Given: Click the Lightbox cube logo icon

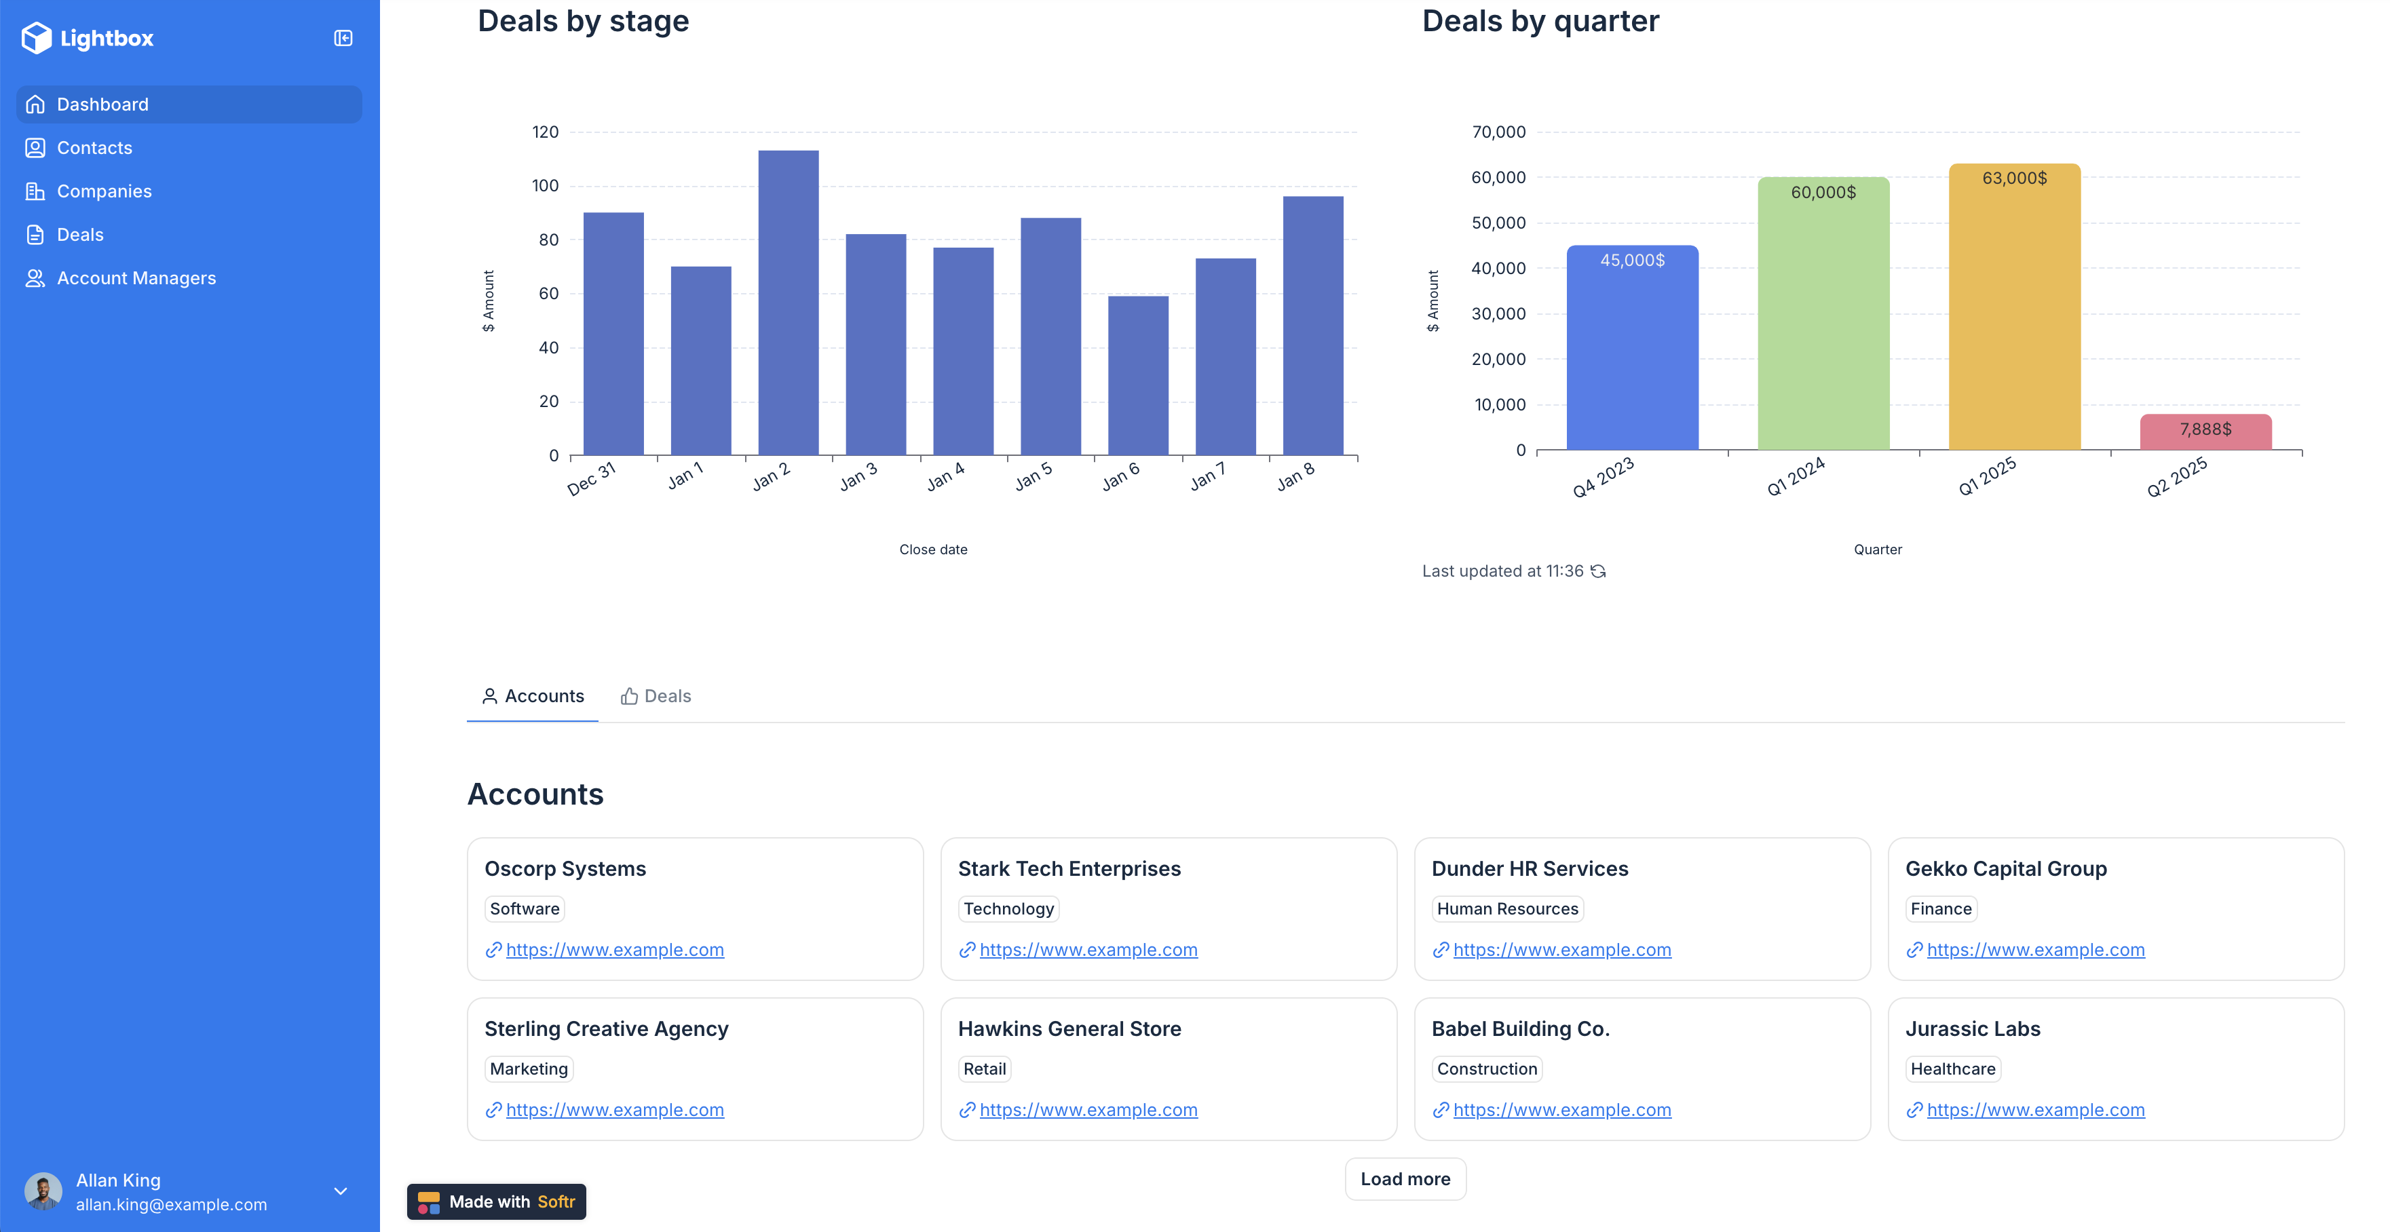Looking at the screenshot, I should click(36, 38).
